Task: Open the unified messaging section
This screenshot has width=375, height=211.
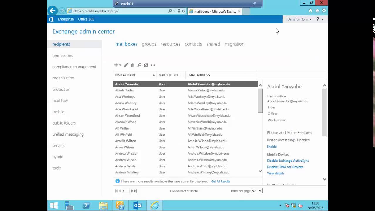Action: click(x=68, y=134)
